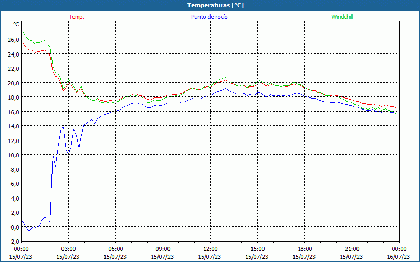This screenshot has height=262, width=420.
Task: Click the 4,0 y-axis value
Action: (15, 199)
